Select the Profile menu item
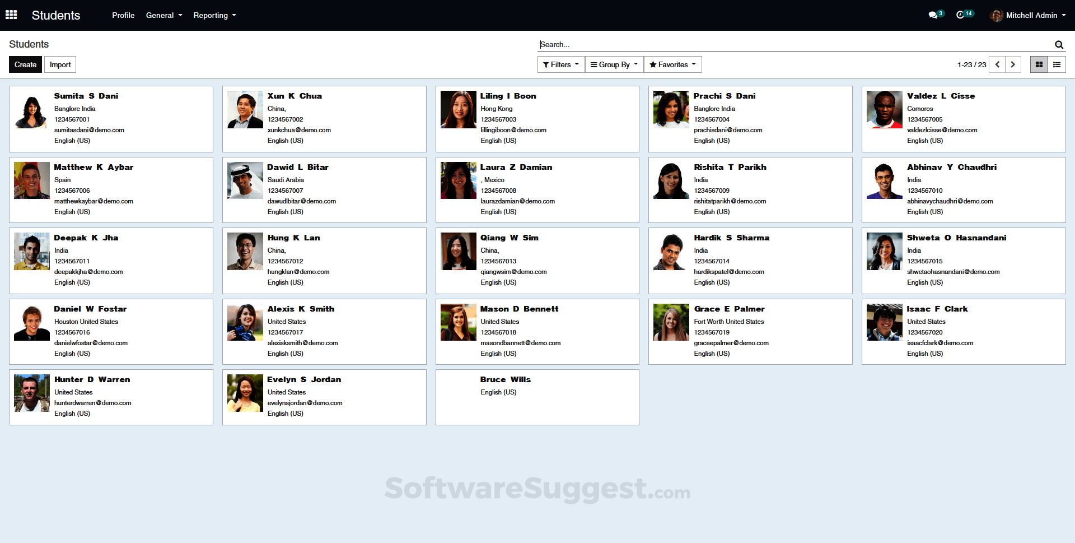Viewport: 1075px width, 543px height. click(123, 15)
